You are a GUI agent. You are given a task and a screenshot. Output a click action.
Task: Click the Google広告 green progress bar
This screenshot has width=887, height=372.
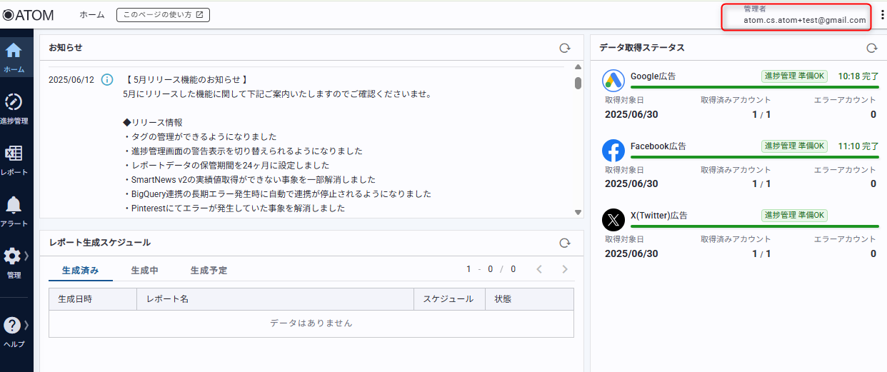click(x=754, y=87)
